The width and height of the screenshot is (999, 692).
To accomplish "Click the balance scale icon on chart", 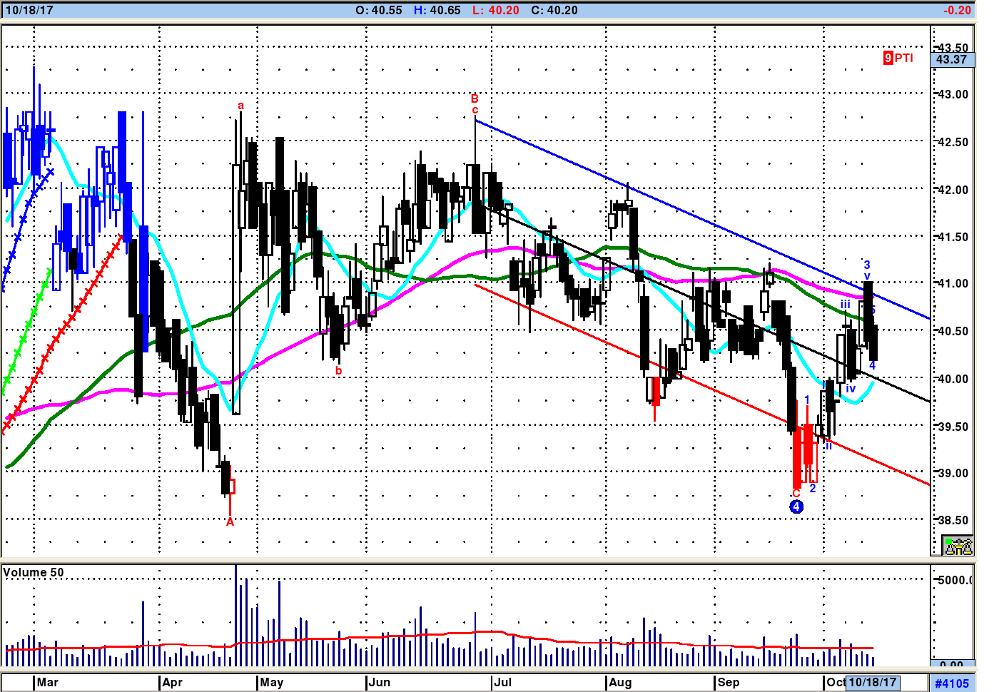I will 958,546.
